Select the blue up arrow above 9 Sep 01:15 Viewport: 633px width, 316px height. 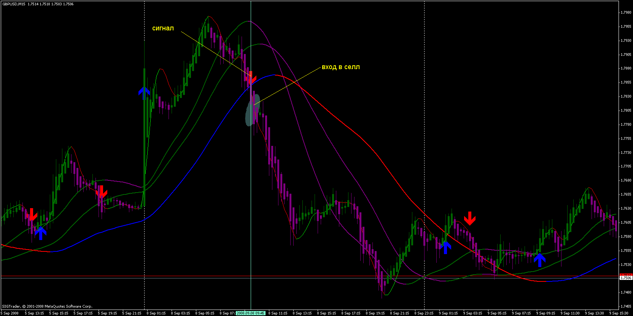(x=445, y=247)
